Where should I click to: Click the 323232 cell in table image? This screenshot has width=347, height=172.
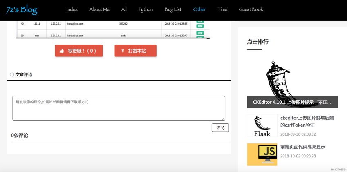[x=123, y=24]
